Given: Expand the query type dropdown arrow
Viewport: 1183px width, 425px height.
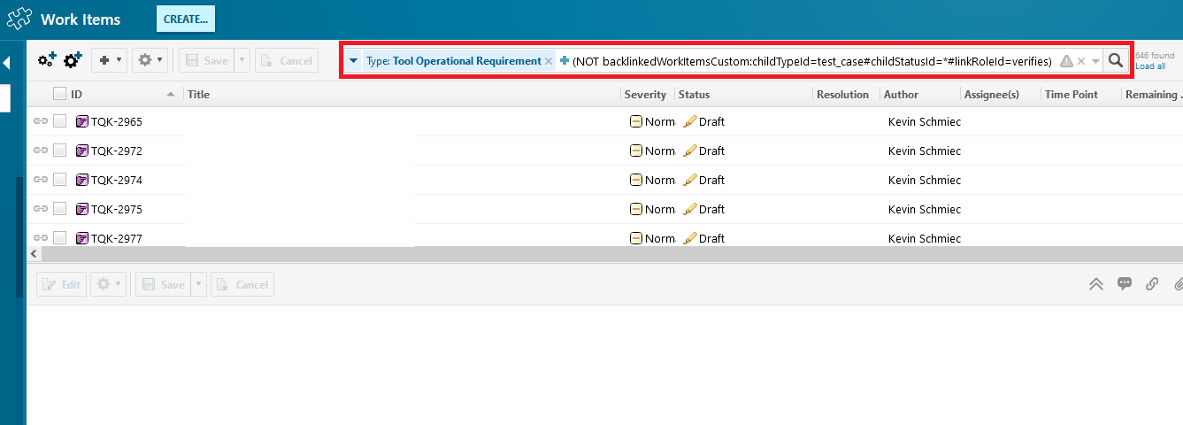Looking at the screenshot, I should [354, 61].
